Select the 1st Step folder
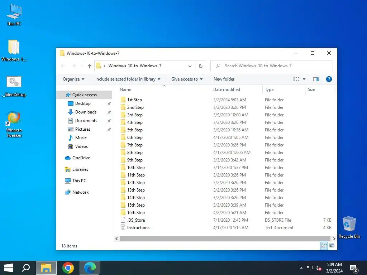This screenshot has height=275, width=367. (134, 100)
